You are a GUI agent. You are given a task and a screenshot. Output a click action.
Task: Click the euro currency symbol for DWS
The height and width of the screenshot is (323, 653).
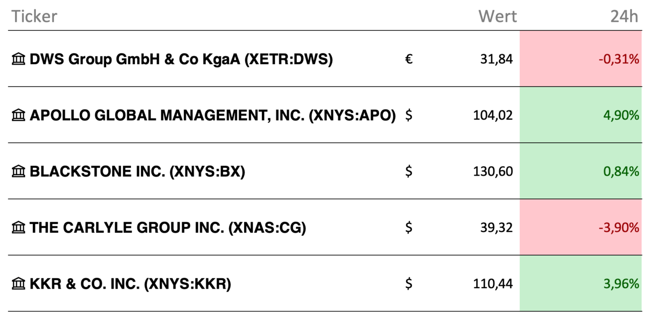[409, 60]
